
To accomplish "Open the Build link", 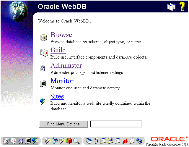I will [x=58, y=50].
